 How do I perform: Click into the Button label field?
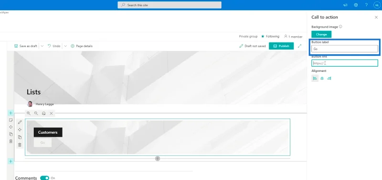tap(344, 49)
